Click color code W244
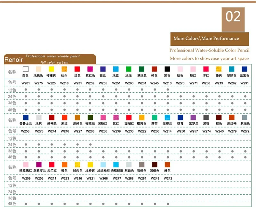256x209 pixels. [52, 131]
